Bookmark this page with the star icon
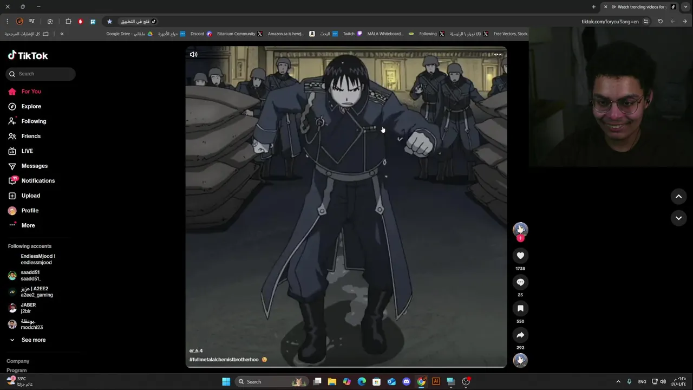This screenshot has width=693, height=390. pyautogui.click(x=109, y=22)
